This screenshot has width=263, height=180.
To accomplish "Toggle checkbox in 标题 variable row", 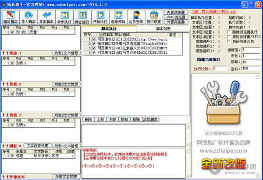I will coord(12,156).
